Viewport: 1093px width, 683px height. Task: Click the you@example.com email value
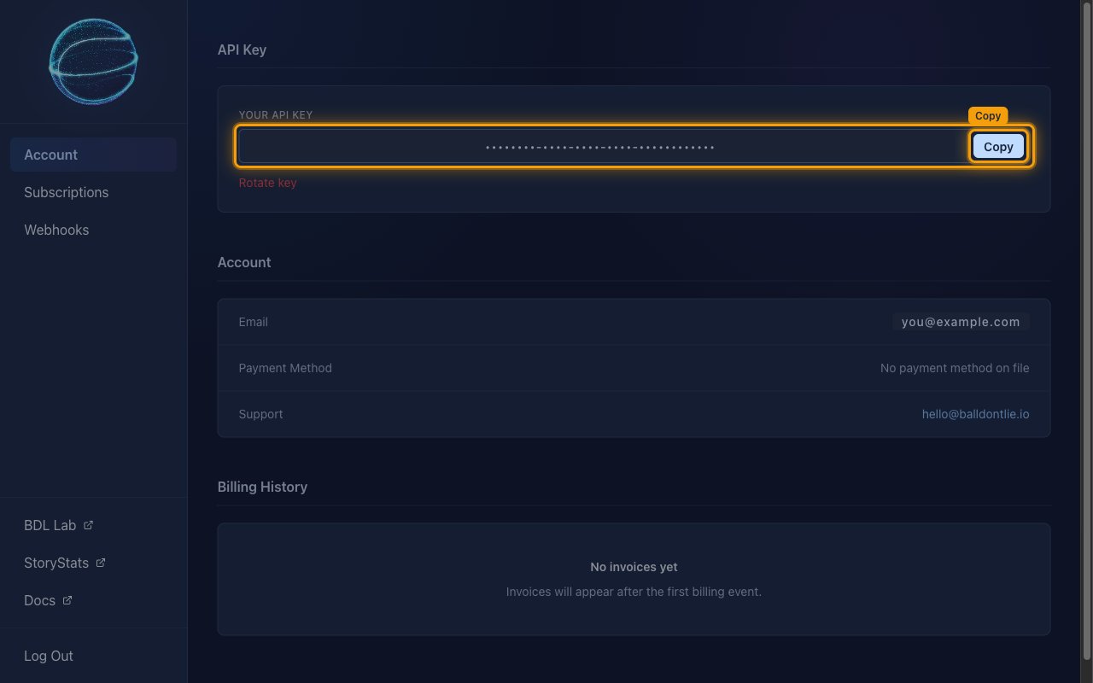pyautogui.click(x=961, y=322)
